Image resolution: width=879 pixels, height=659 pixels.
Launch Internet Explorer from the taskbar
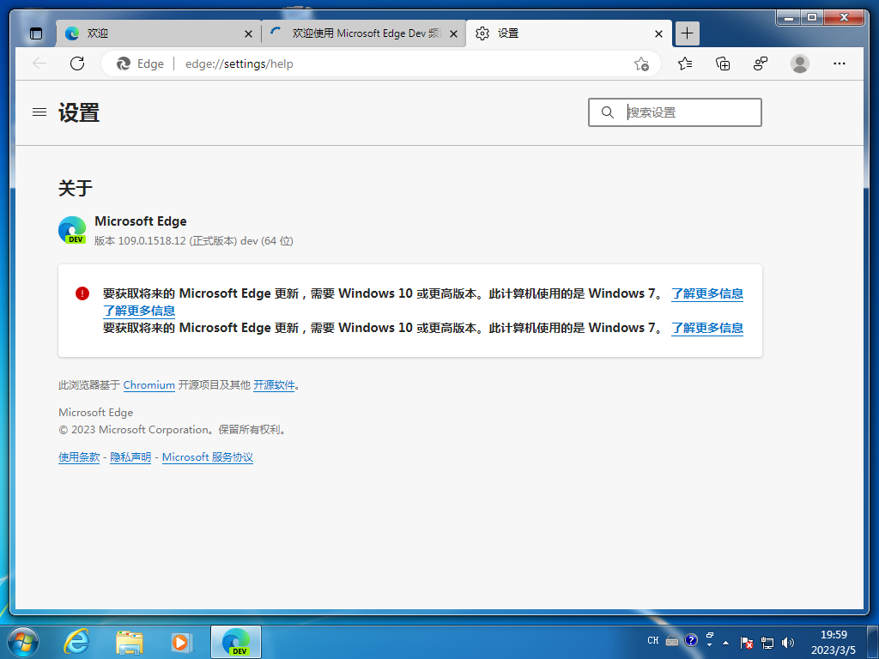tap(76, 642)
